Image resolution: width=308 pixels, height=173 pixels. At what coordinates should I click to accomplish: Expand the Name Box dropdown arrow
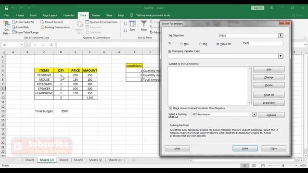(x=22, y=45)
